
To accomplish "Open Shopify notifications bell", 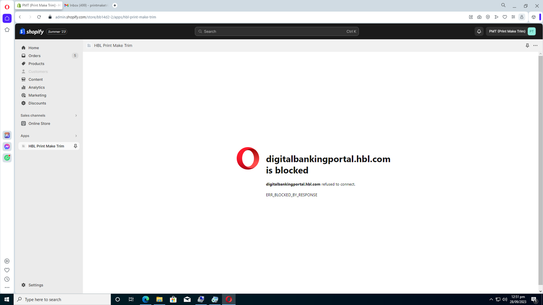I will [479, 31].
